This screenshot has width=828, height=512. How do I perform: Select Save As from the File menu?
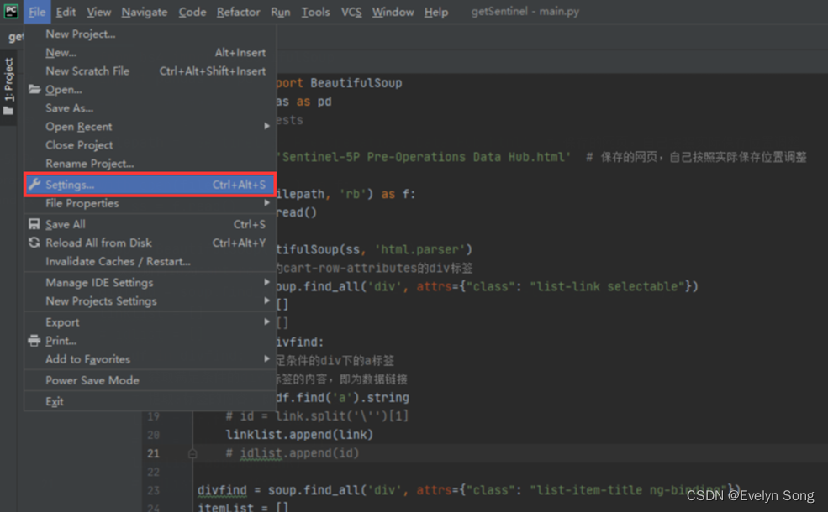point(69,107)
